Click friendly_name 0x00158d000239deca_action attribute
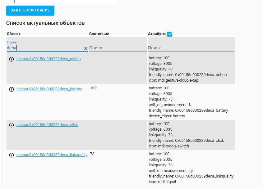Image resolution: width=263 pixels, height=189 pixels. (188, 75)
